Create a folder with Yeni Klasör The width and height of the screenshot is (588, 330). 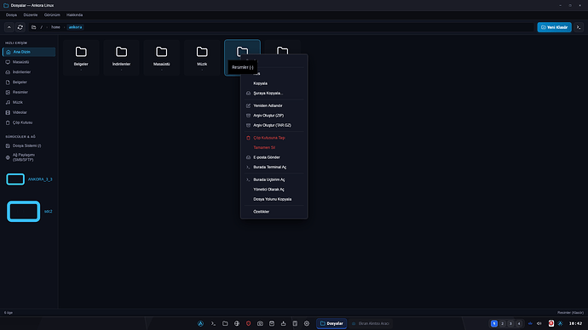[554, 27]
